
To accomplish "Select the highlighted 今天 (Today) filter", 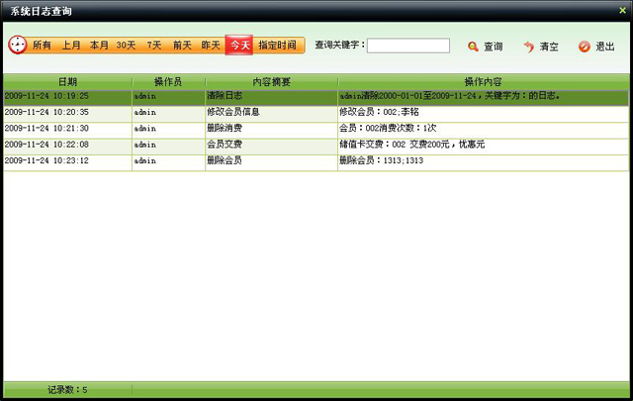I will (239, 46).
